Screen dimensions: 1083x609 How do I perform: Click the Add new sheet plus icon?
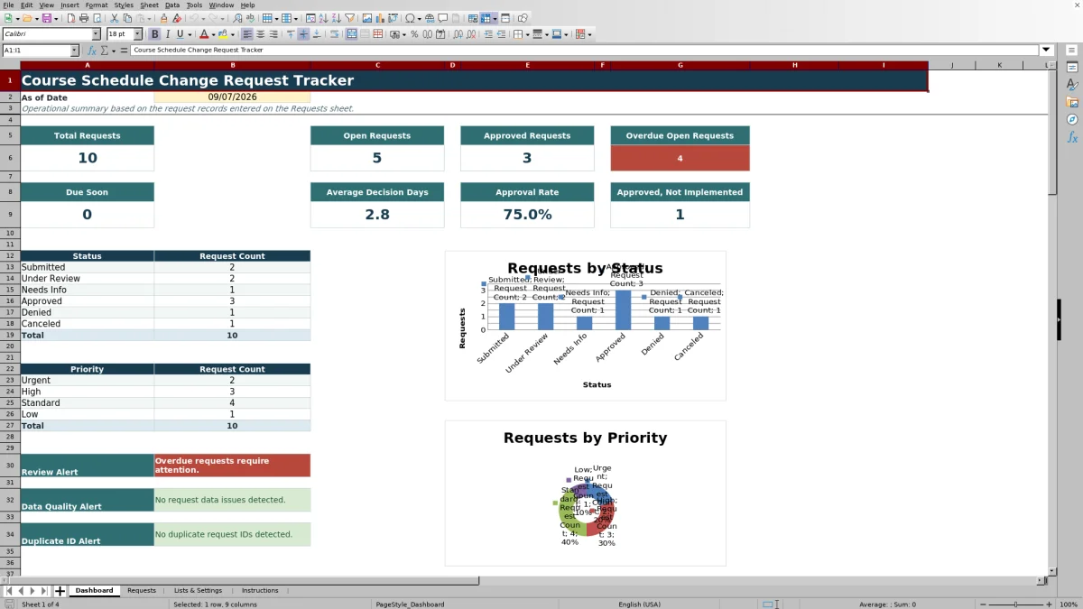[60, 591]
